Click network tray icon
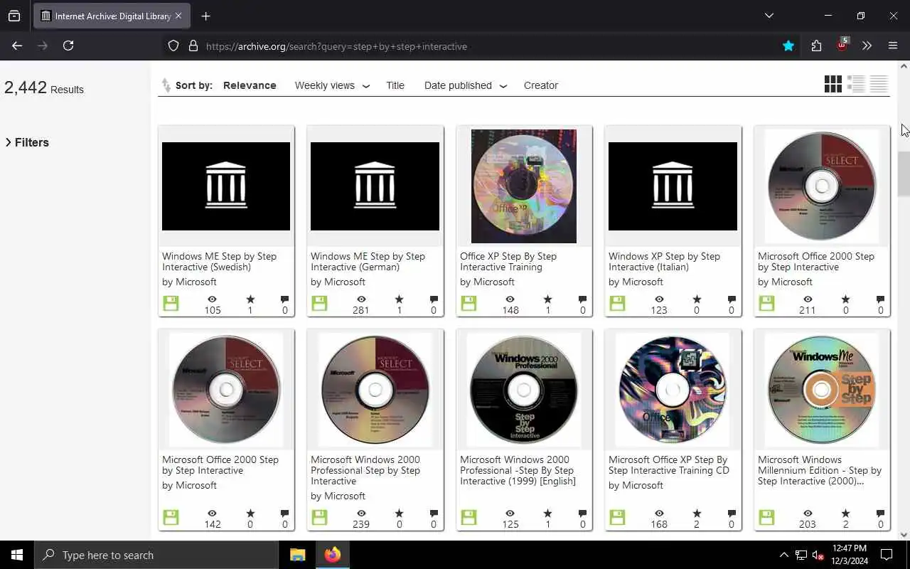This screenshot has height=569, width=910. coord(801,555)
